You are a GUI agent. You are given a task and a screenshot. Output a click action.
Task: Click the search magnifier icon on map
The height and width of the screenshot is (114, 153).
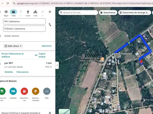(x=61, y=13)
